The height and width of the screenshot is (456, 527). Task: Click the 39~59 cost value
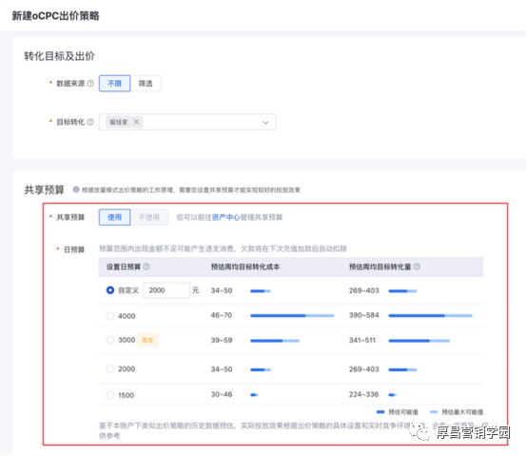(x=222, y=340)
